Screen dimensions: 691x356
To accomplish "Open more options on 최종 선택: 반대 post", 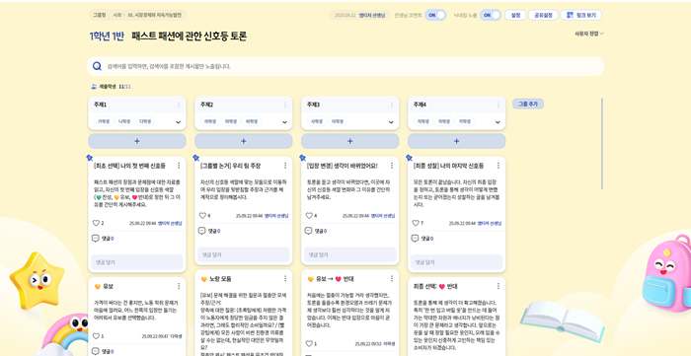I will click(499, 286).
